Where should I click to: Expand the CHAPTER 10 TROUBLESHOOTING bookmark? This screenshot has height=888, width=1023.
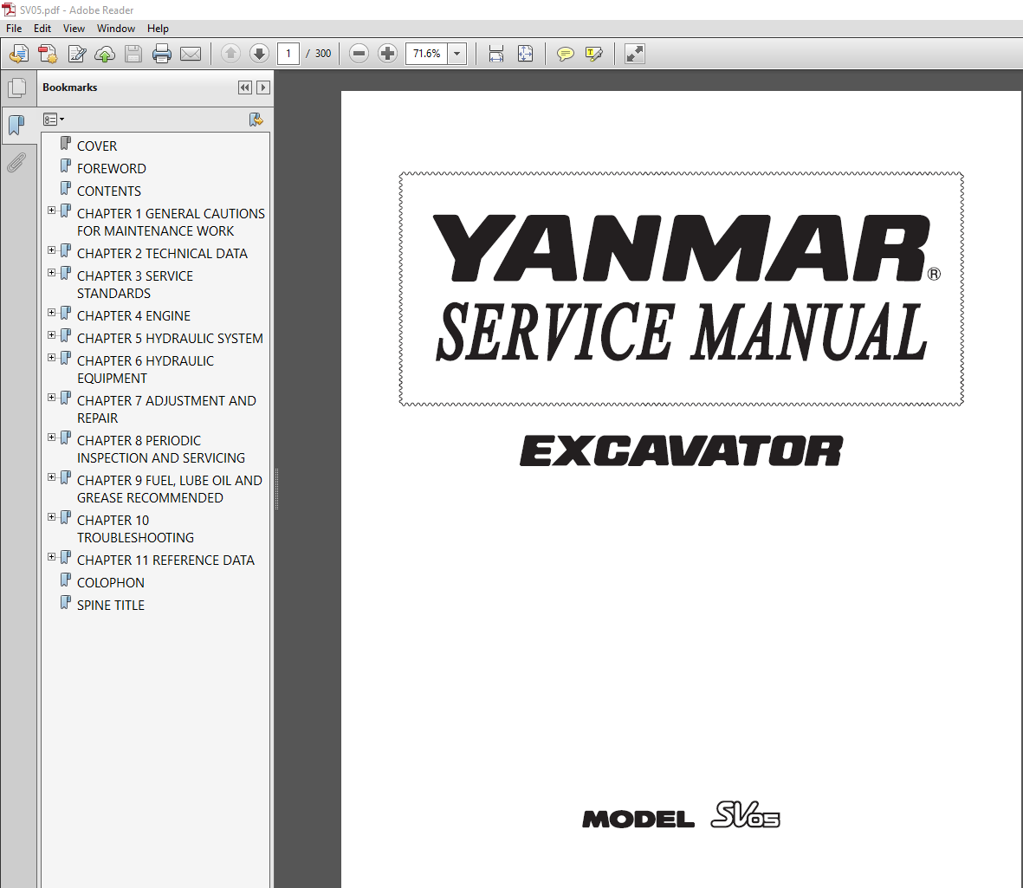(52, 516)
